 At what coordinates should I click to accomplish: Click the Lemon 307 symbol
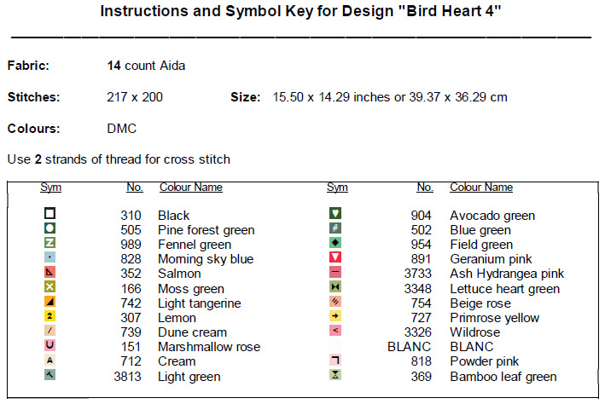coord(50,316)
